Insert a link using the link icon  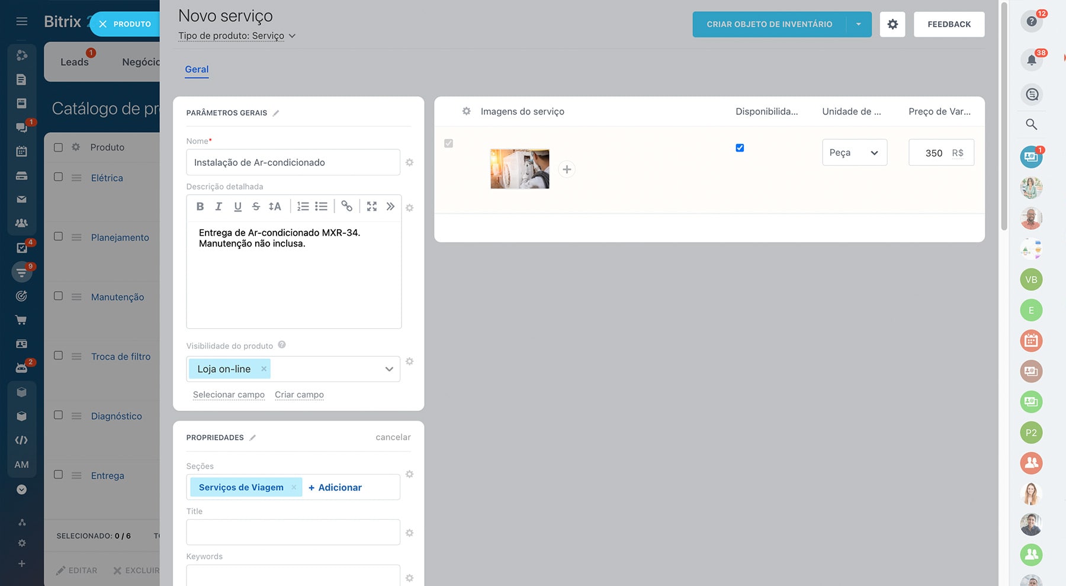pyautogui.click(x=347, y=206)
